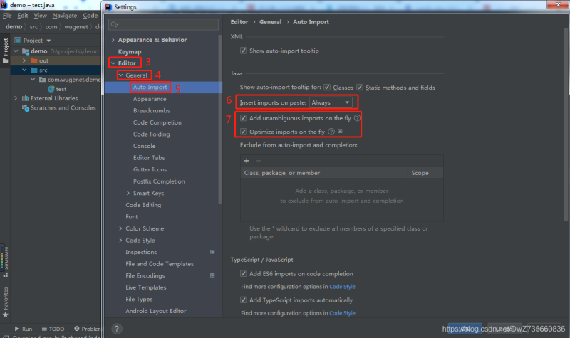
Task: Open the Navigate menu
Action: point(65,15)
